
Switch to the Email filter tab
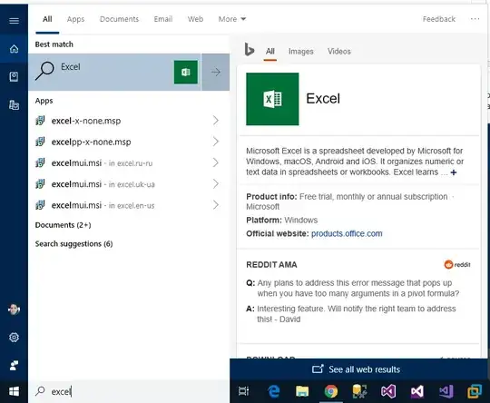tap(163, 19)
